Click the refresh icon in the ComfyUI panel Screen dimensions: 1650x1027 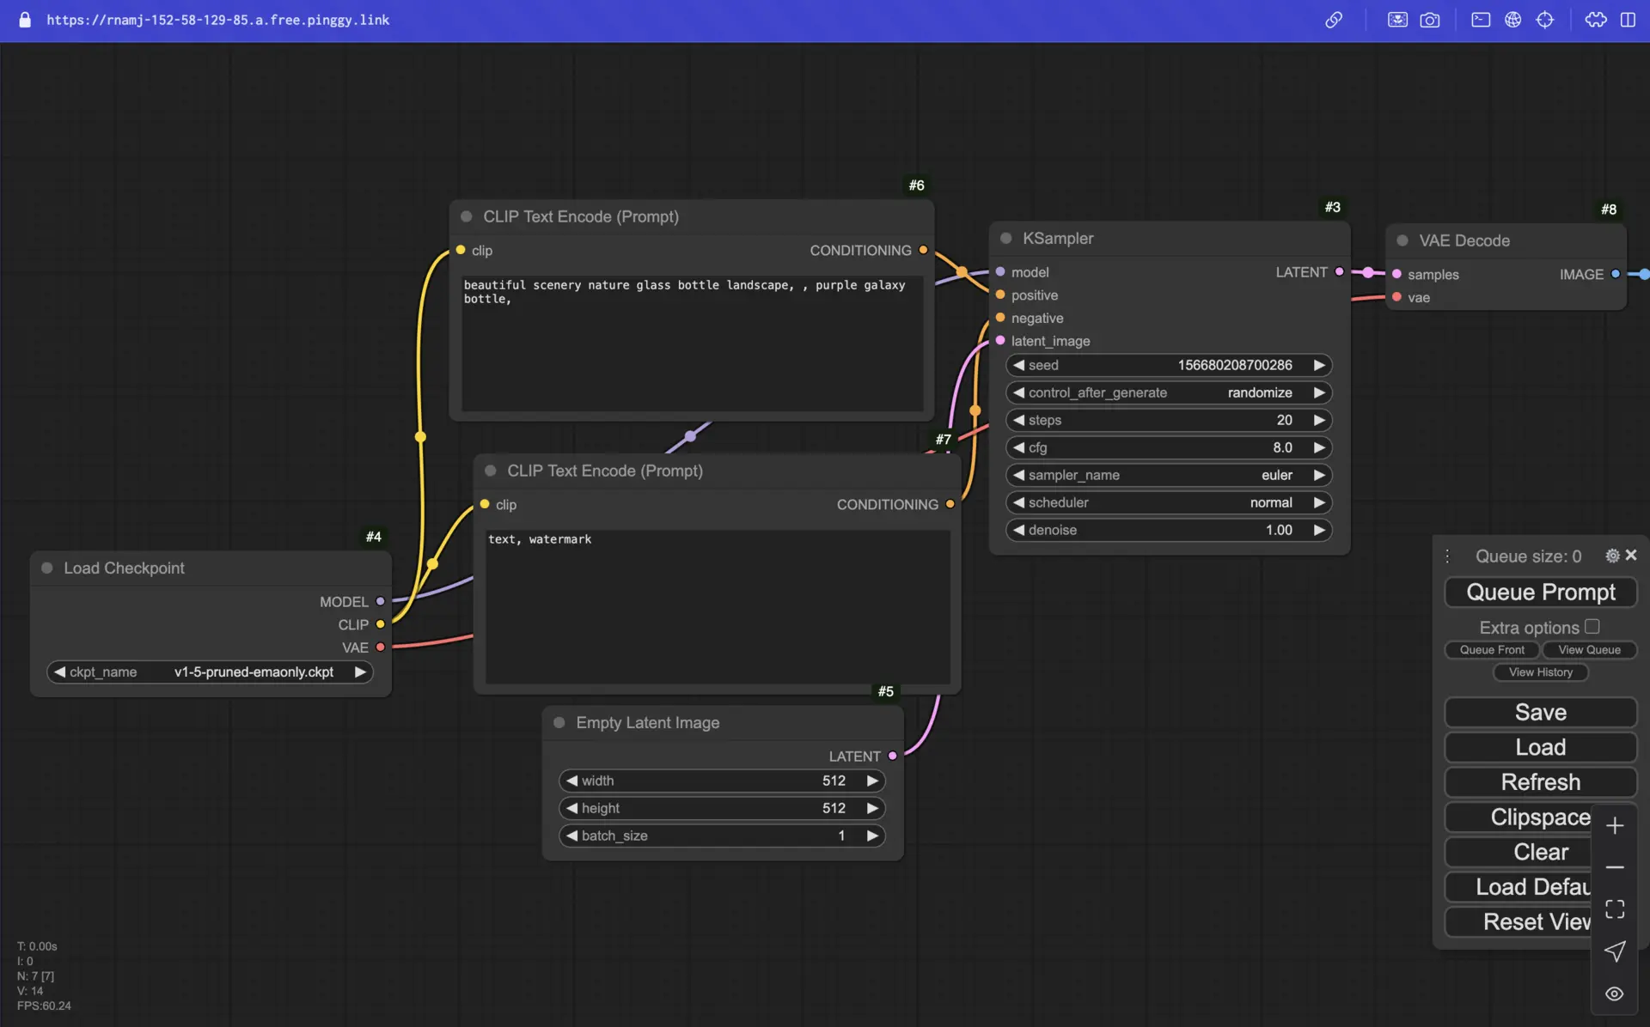(x=1540, y=782)
